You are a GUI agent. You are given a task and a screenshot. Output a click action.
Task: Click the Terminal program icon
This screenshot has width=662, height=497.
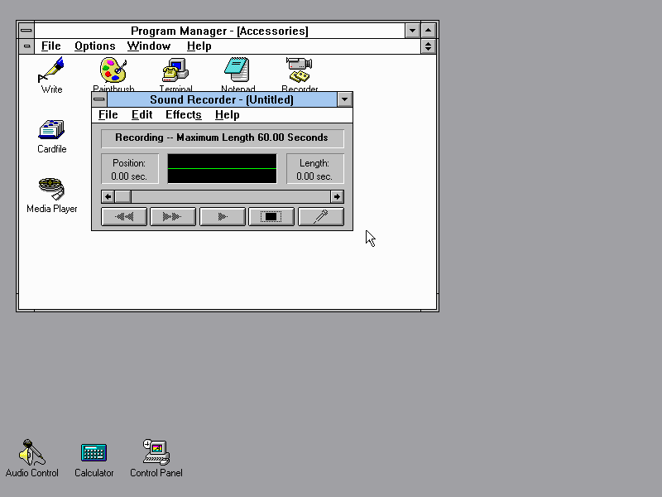pyautogui.click(x=175, y=70)
